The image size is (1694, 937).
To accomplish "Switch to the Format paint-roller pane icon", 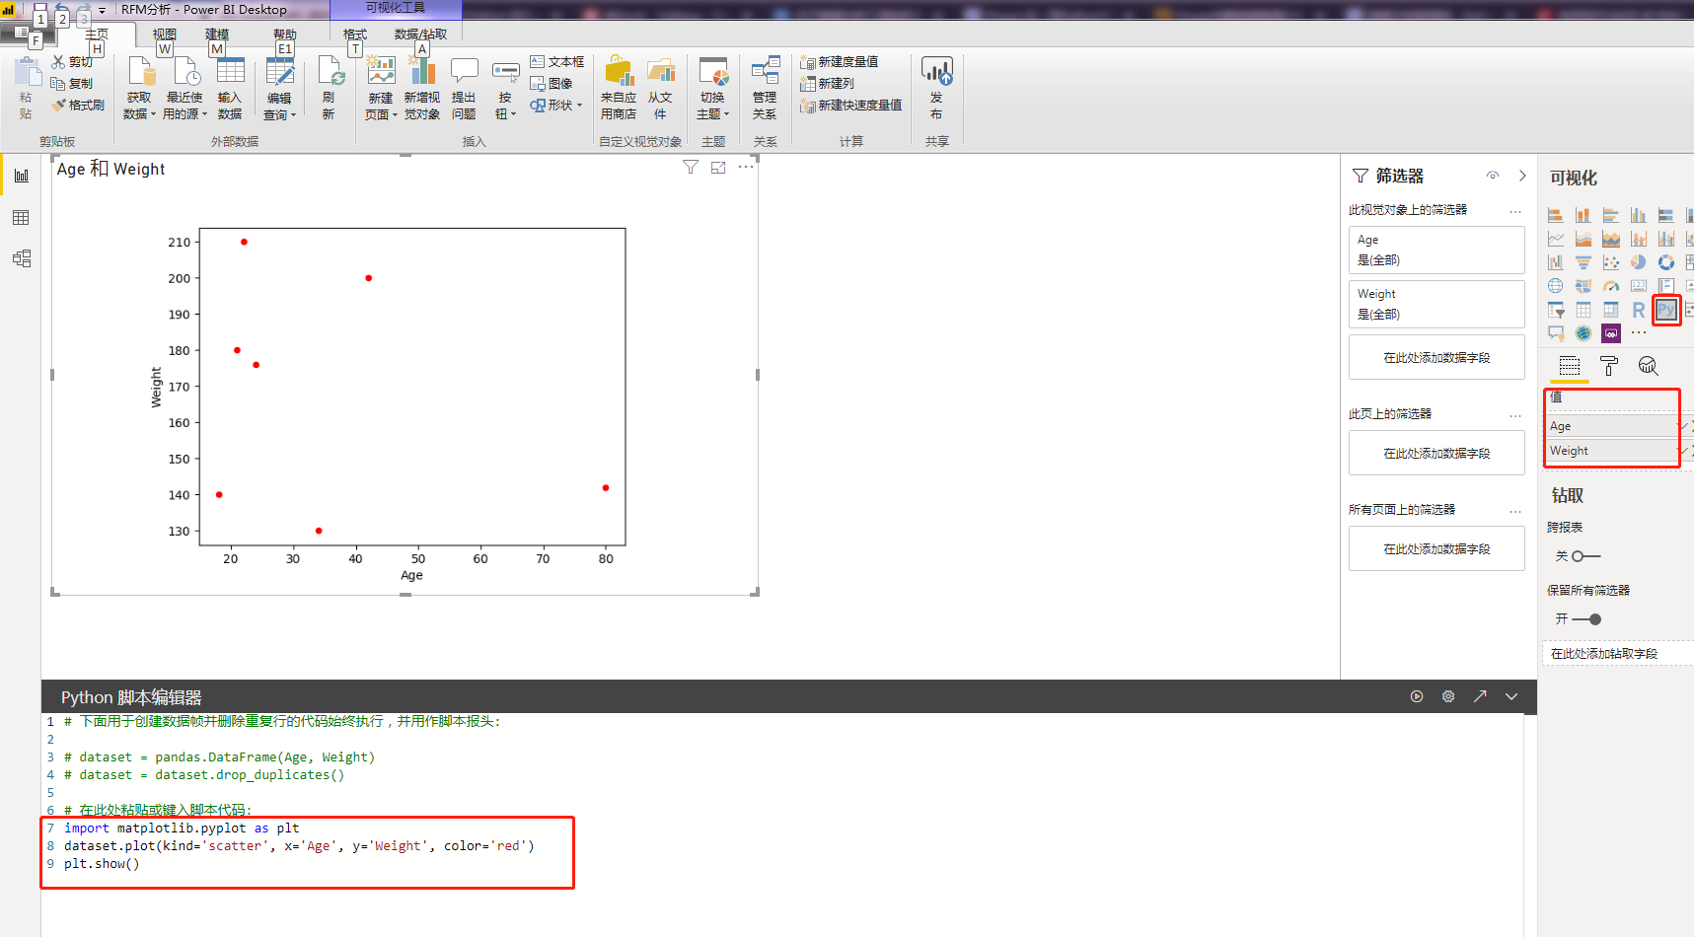I will [x=1608, y=366].
